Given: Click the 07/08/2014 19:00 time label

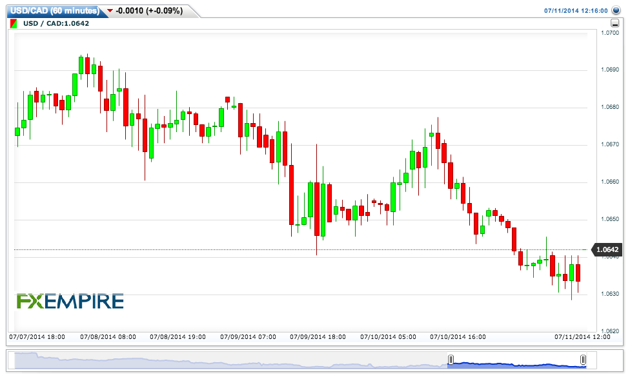Looking at the screenshot, I should 178,337.
